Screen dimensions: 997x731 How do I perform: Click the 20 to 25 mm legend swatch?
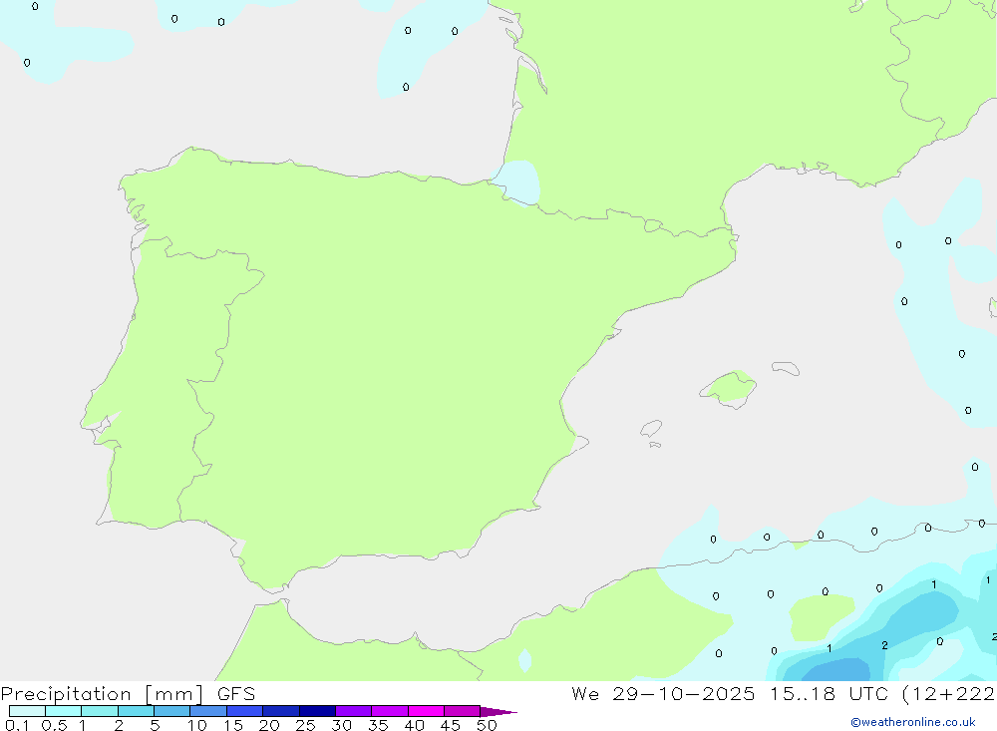point(281,711)
